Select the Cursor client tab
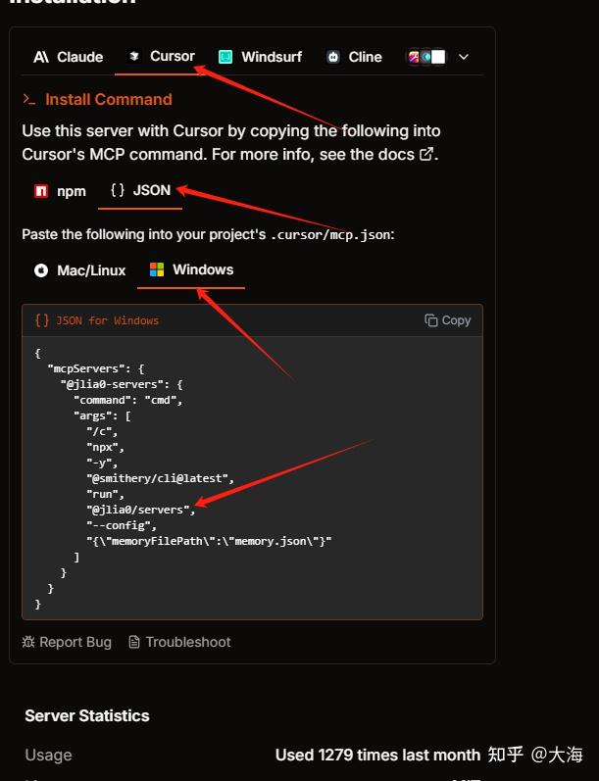This screenshot has height=781, width=599. pos(162,56)
